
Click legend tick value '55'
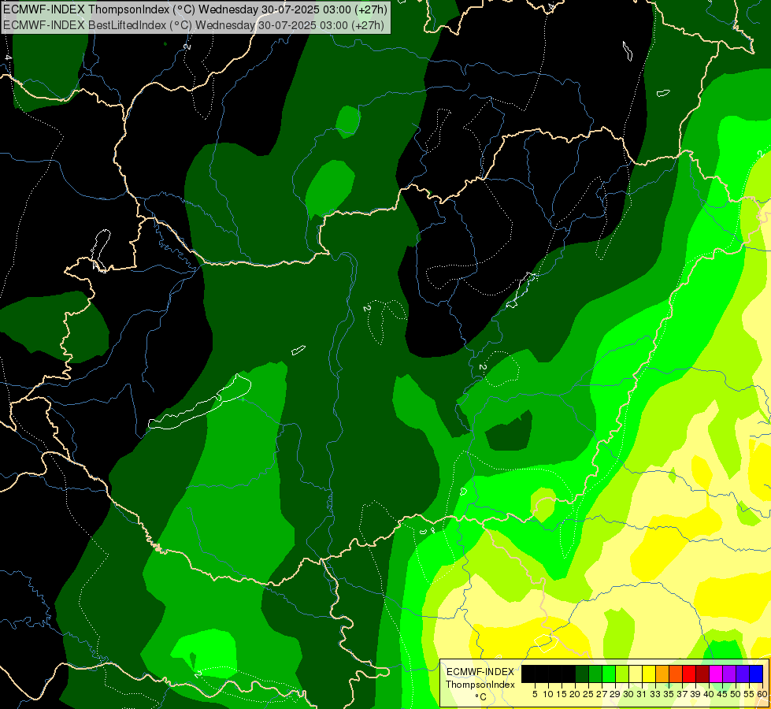pos(748,694)
